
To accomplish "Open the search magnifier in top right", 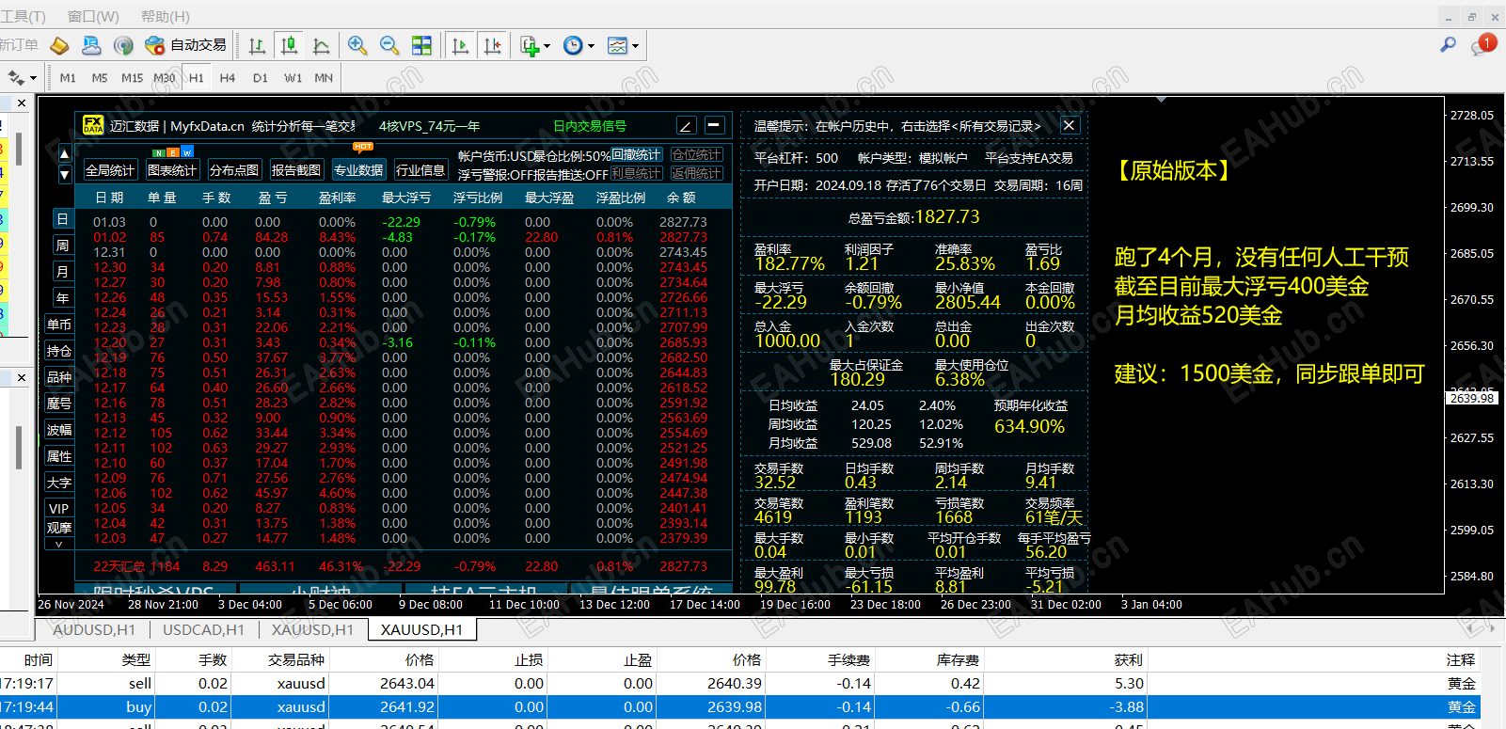I will [x=1448, y=44].
